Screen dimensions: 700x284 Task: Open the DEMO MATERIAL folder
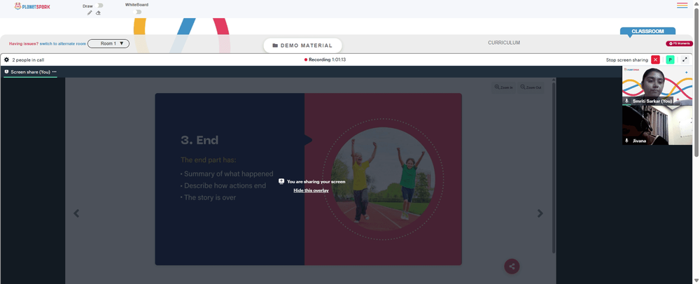pos(302,45)
